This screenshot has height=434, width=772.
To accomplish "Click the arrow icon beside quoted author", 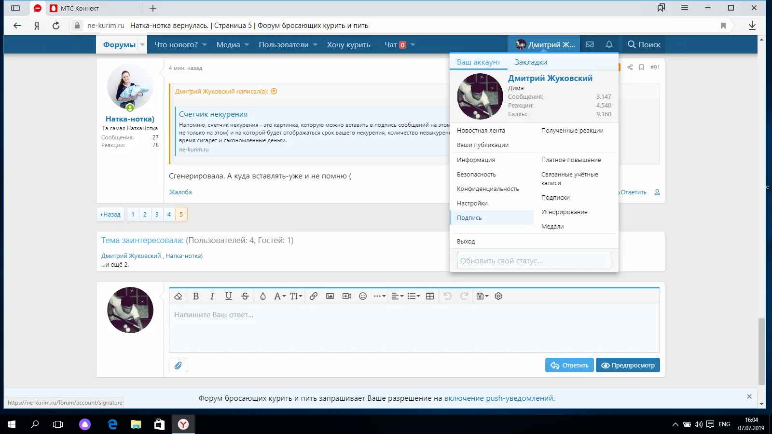I will [x=274, y=91].
